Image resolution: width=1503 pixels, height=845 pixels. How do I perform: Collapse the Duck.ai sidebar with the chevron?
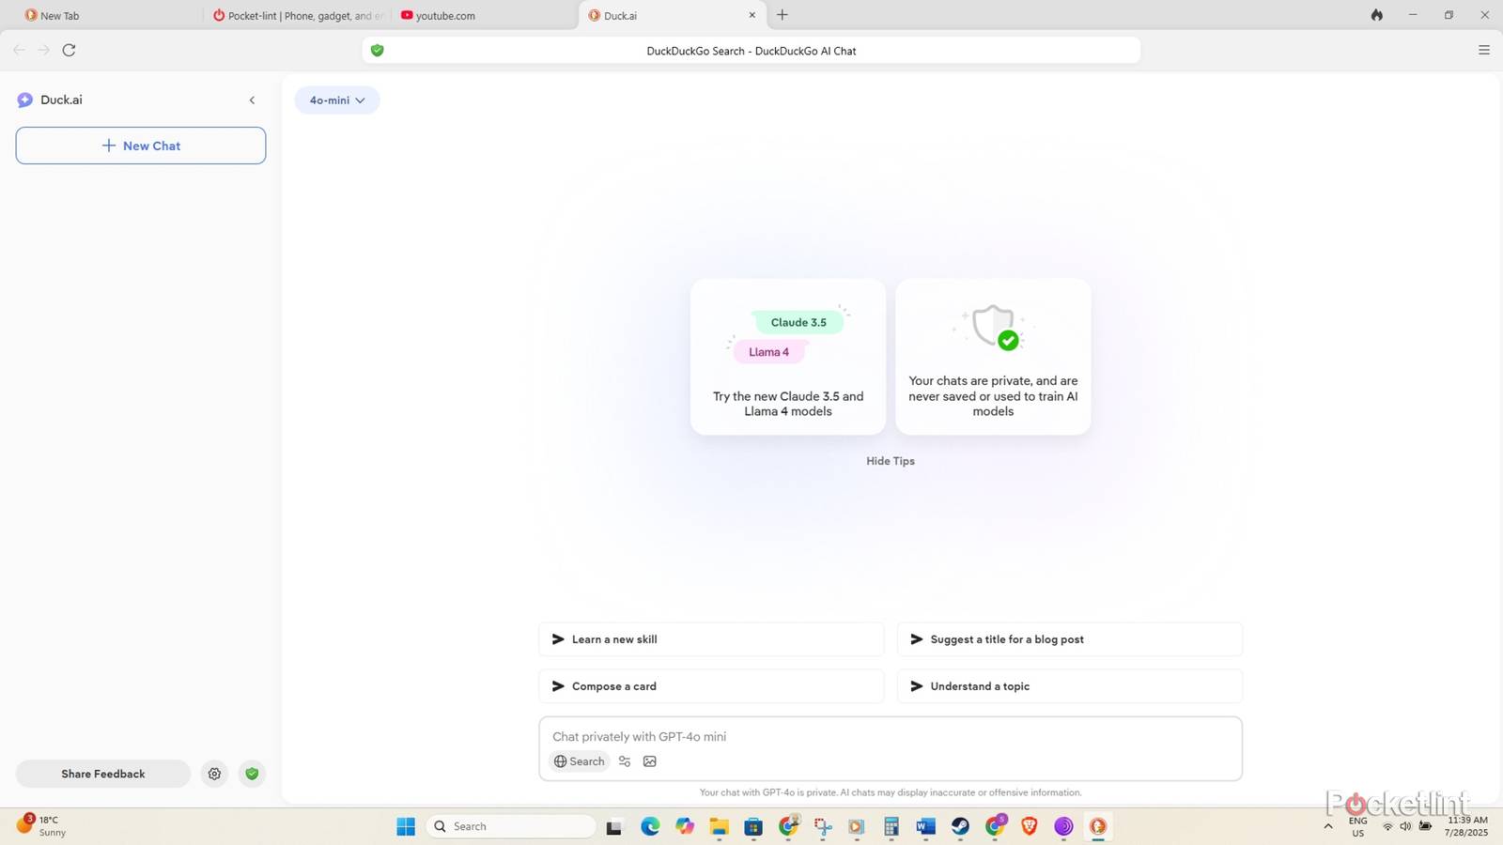coord(252,100)
